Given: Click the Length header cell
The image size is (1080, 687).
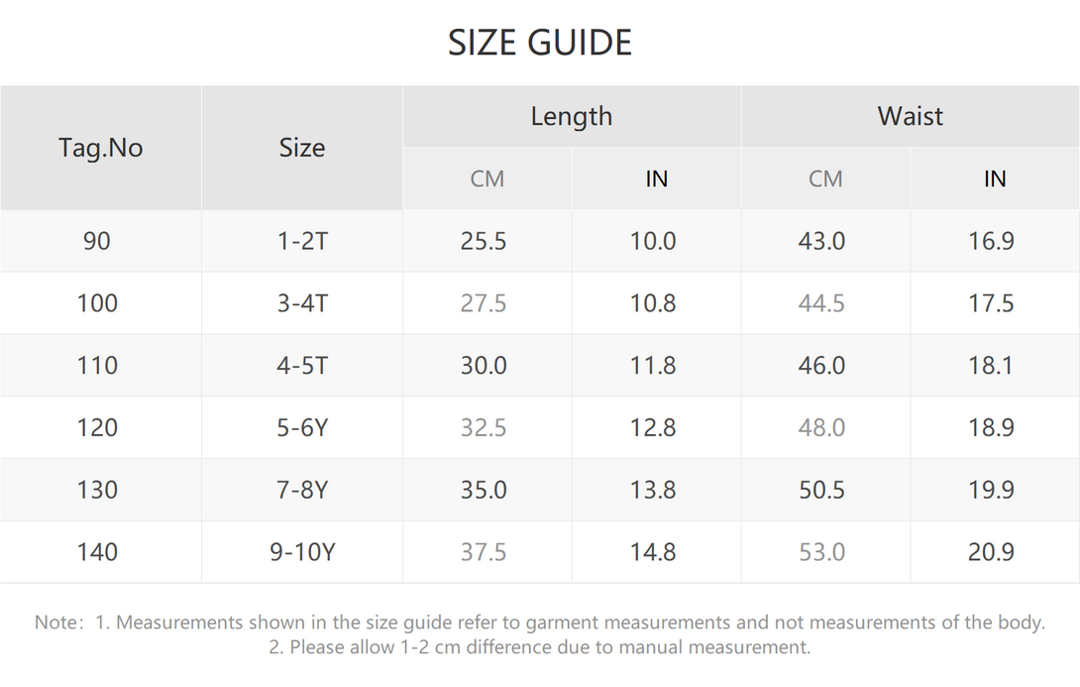Looking at the screenshot, I should point(572,116).
